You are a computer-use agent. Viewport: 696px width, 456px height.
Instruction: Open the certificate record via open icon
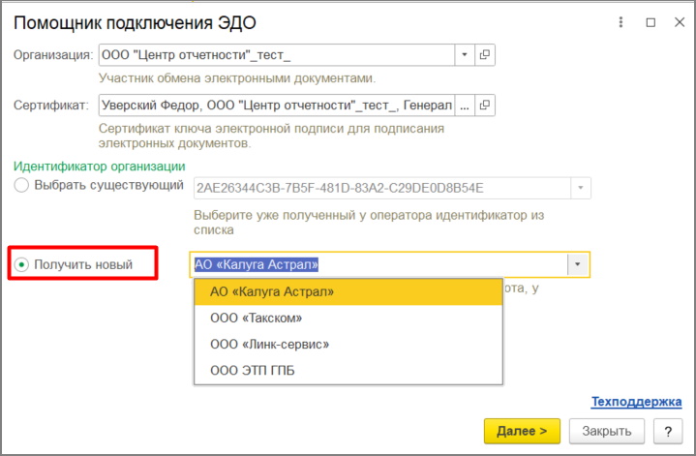coord(485,106)
